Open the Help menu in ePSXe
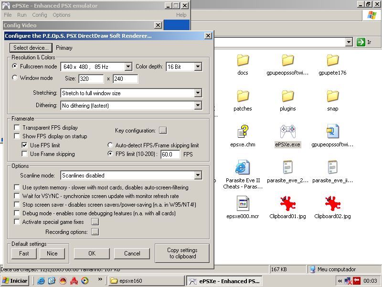382x287 pixels. click(181, 15)
